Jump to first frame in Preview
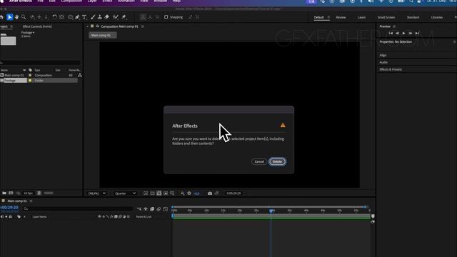This screenshot has height=257, width=457. (x=391, y=34)
